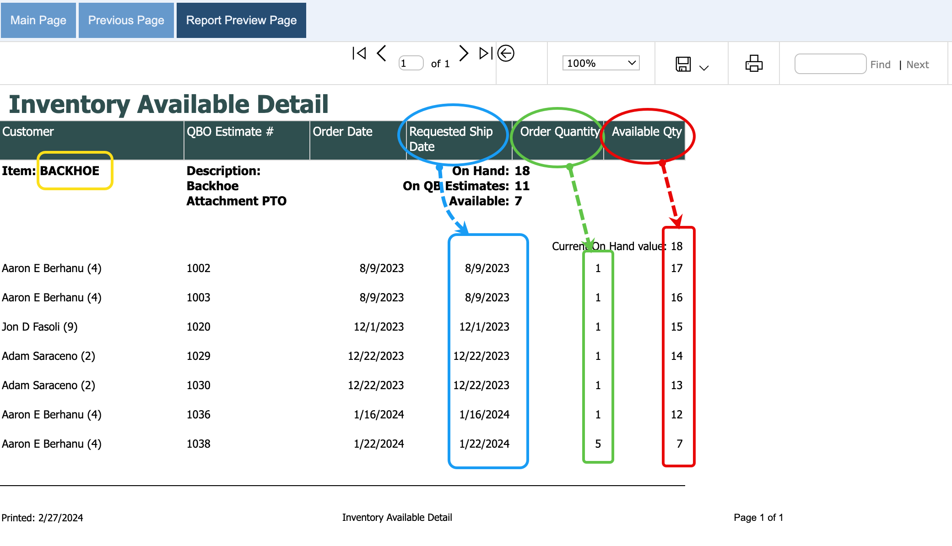The width and height of the screenshot is (952, 546).
Task: Click QBO estimate number 1038
Action: [198, 444]
